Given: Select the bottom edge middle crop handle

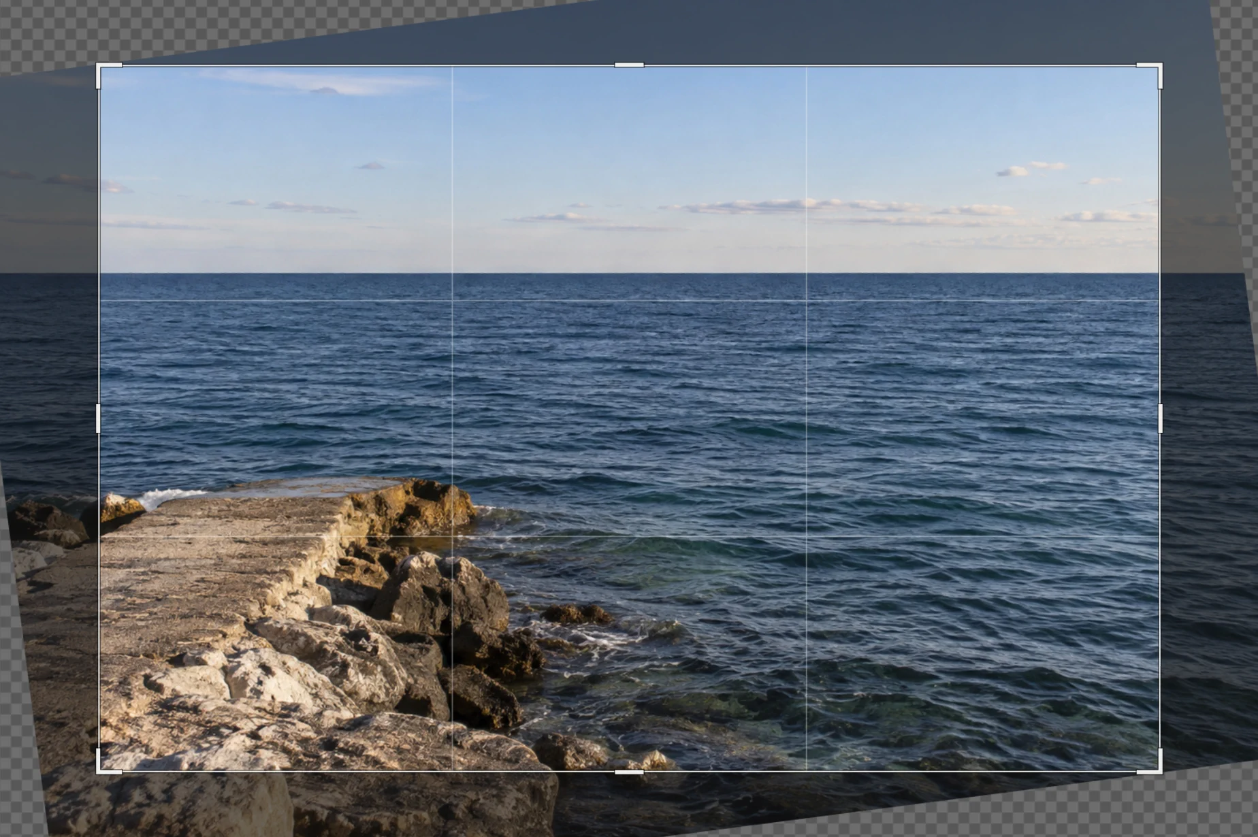Looking at the screenshot, I should (629, 772).
